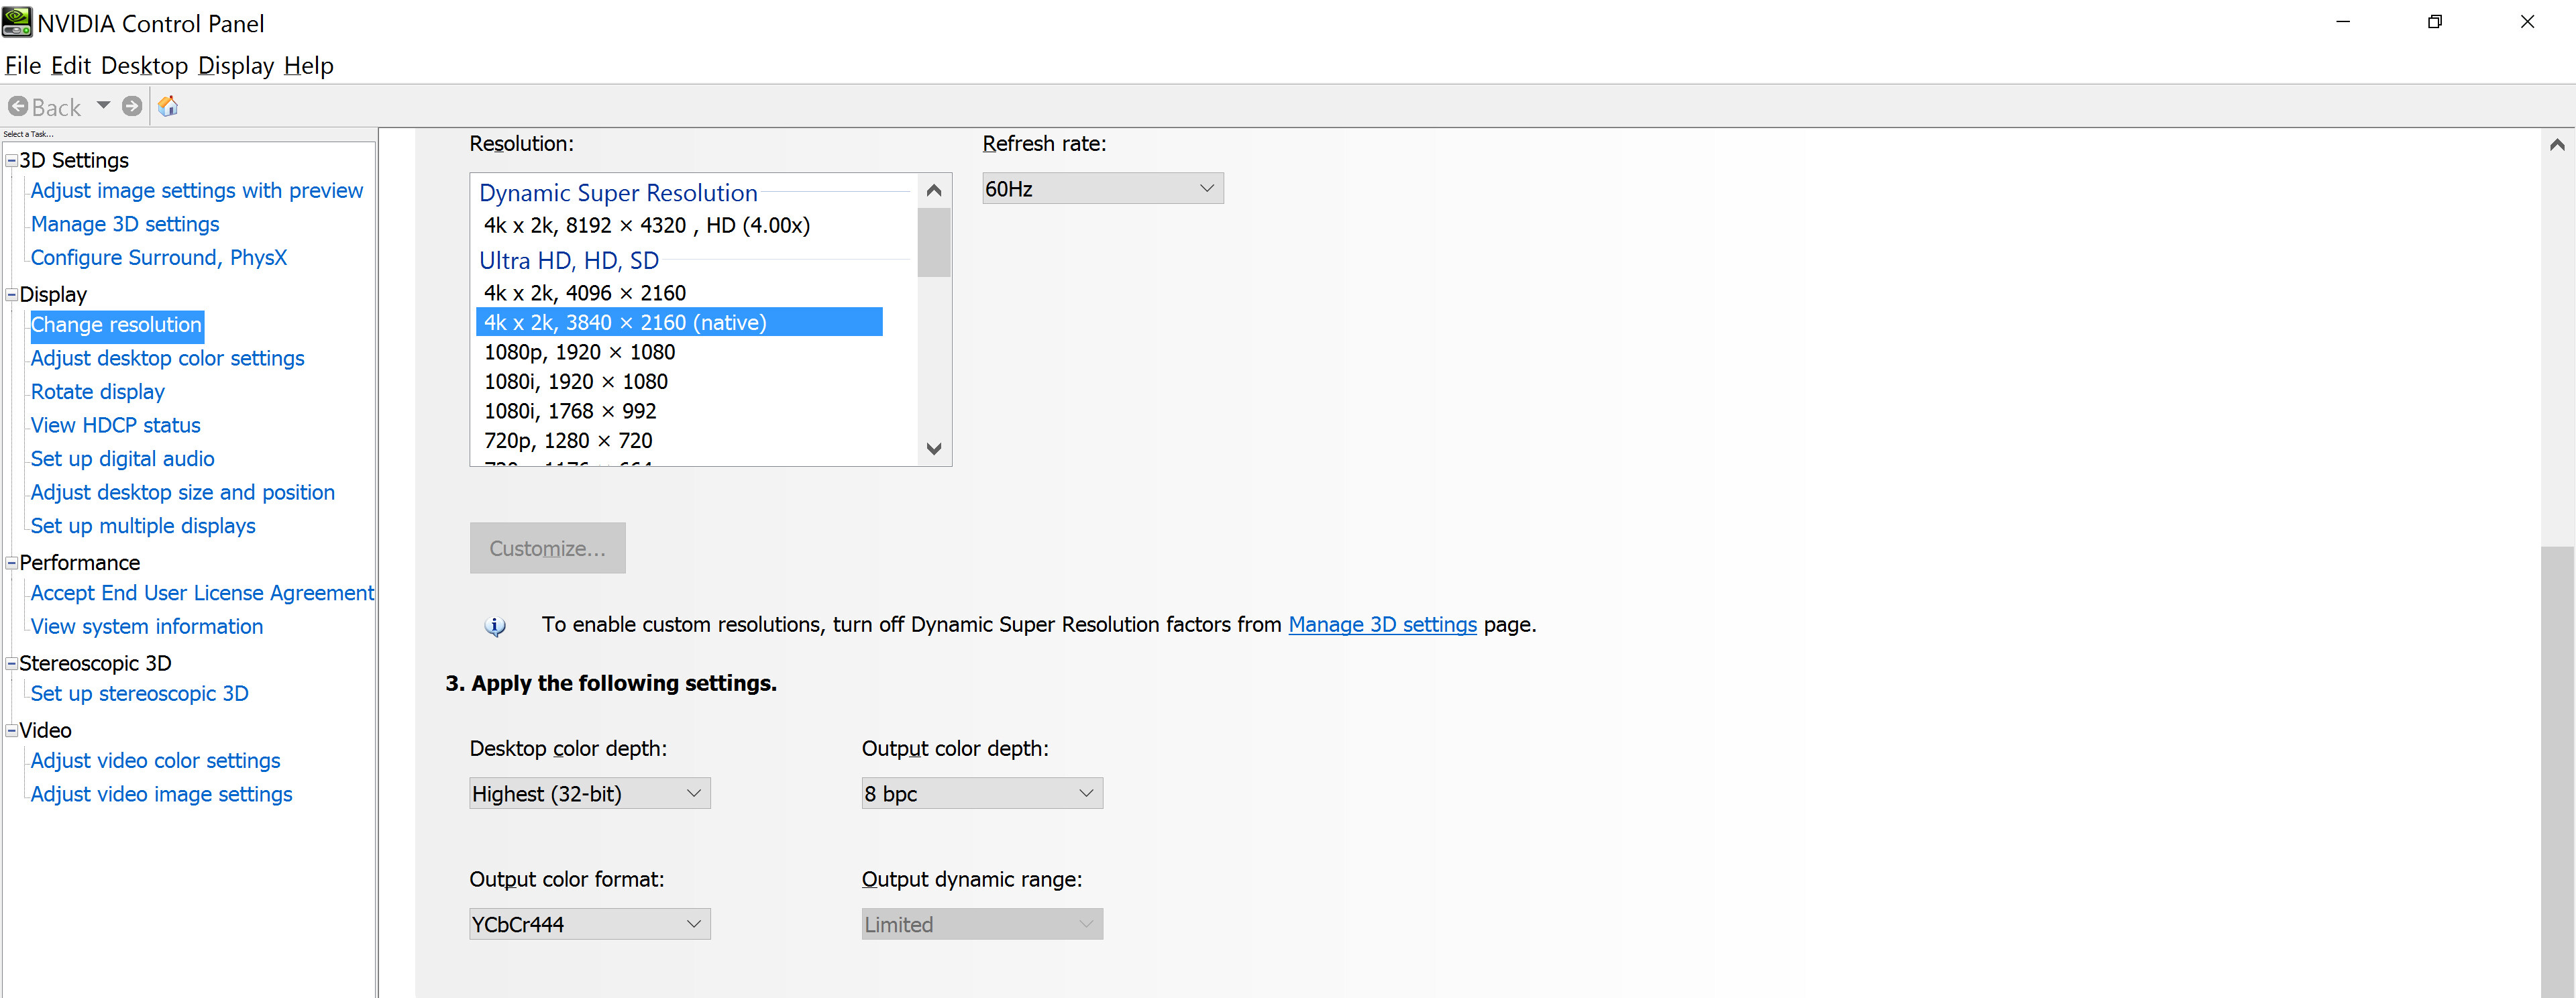Open the Help menu
This screenshot has width=2576, height=998.
point(309,66)
